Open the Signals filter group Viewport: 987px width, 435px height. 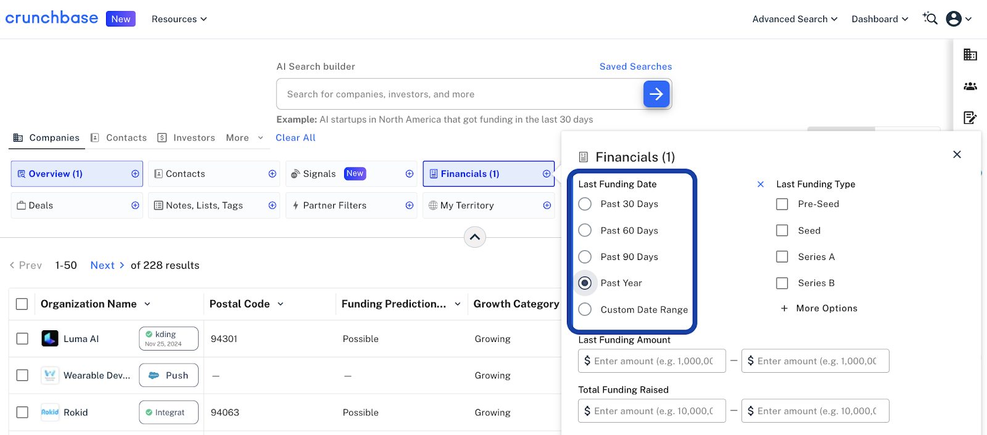pos(350,174)
